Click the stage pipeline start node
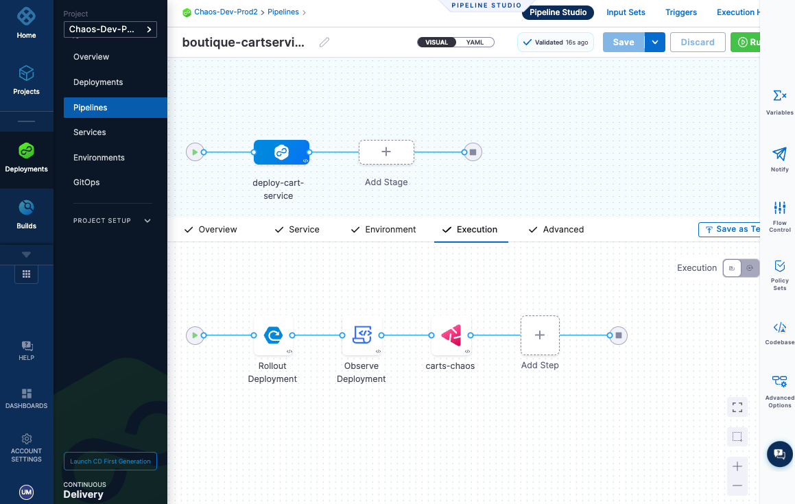Image resolution: width=795 pixels, height=504 pixels. pos(195,152)
